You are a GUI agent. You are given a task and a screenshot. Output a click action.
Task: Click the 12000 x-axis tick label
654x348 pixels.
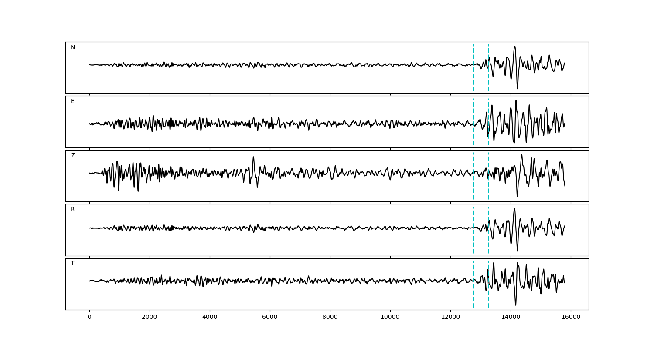pyautogui.click(x=450, y=317)
